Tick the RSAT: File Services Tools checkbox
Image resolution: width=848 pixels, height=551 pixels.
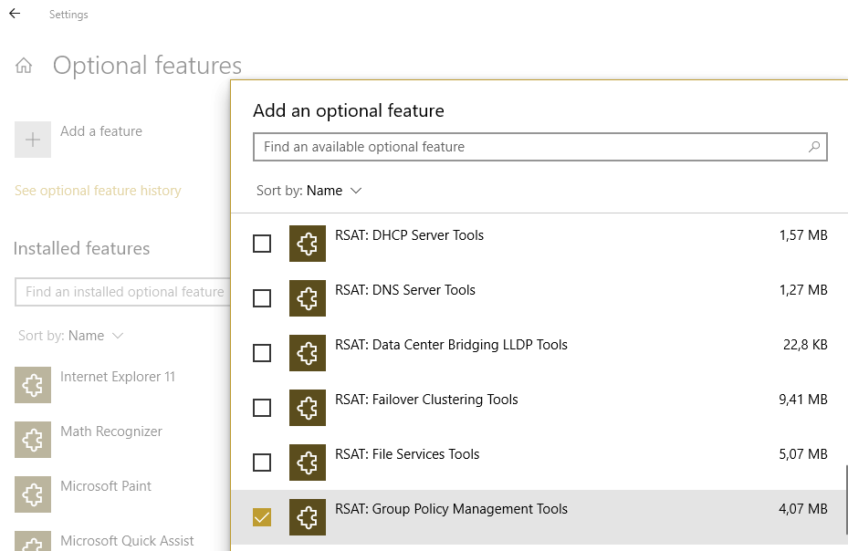(262, 463)
